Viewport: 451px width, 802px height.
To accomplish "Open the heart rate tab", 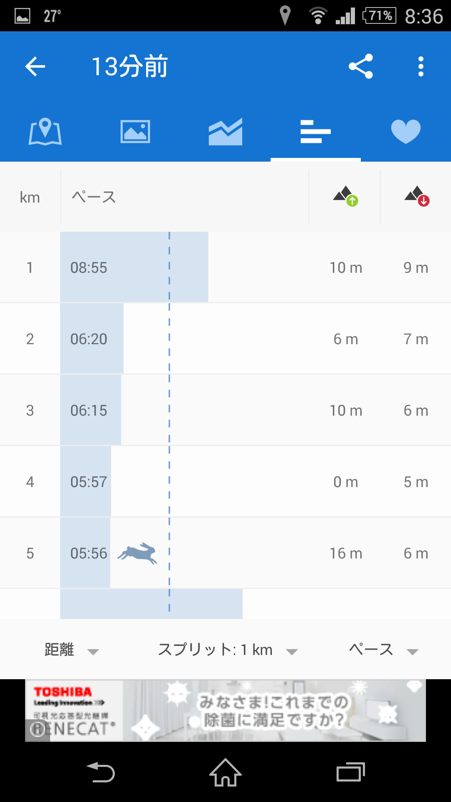I will coord(406,132).
